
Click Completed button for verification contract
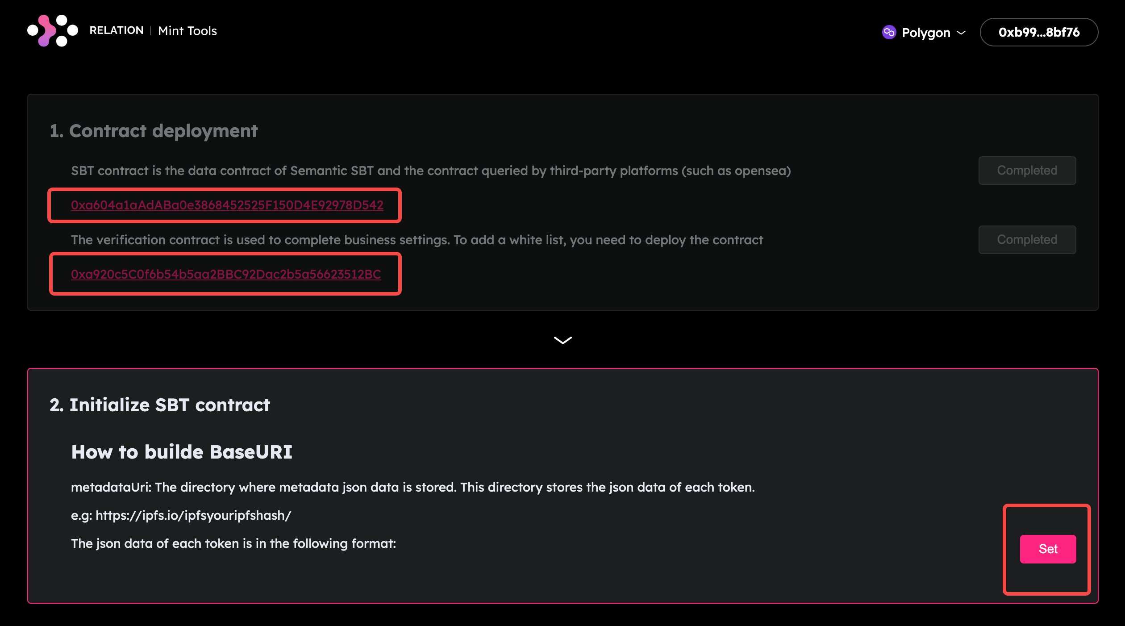[1027, 240]
